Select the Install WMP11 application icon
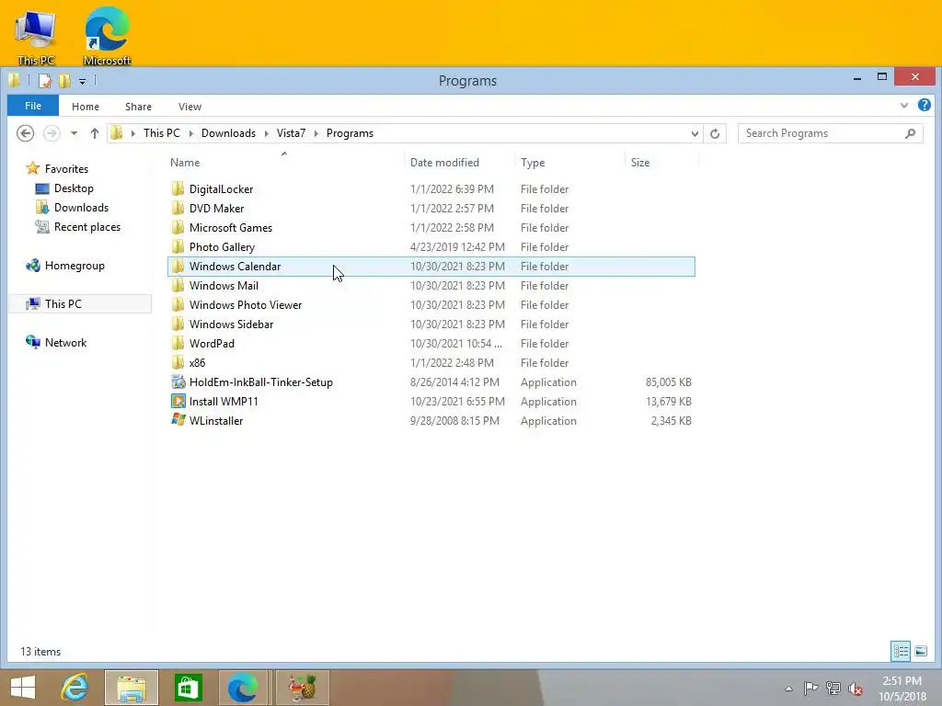942x706 pixels. (x=178, y=401)
